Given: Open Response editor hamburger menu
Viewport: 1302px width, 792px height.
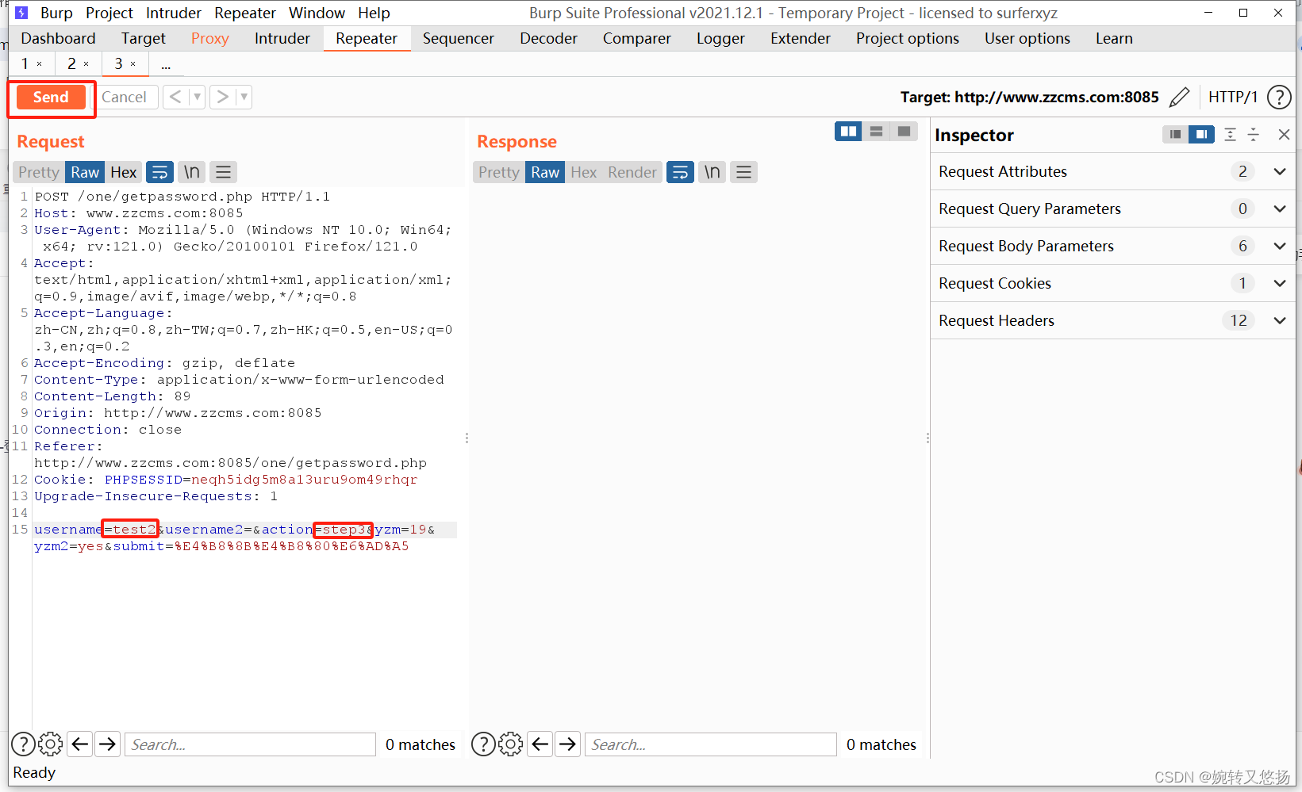Looking at the screenshot, I should [x=744, y=172].
